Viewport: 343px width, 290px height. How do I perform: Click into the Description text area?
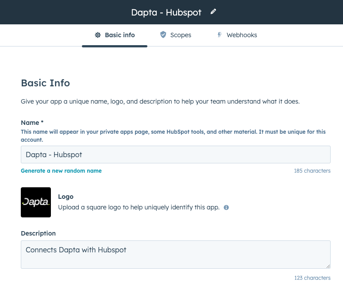click(175, 254)
